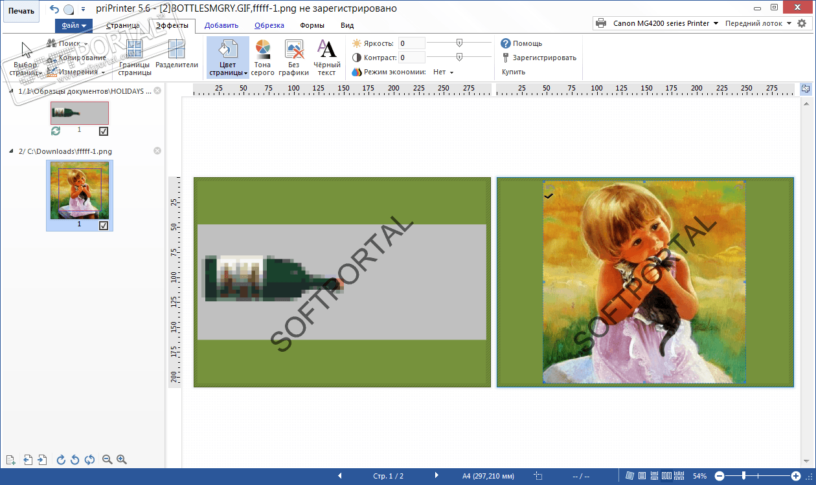
Task: Click the Поиск binoculars icon
Action: (x=52, y=43)
